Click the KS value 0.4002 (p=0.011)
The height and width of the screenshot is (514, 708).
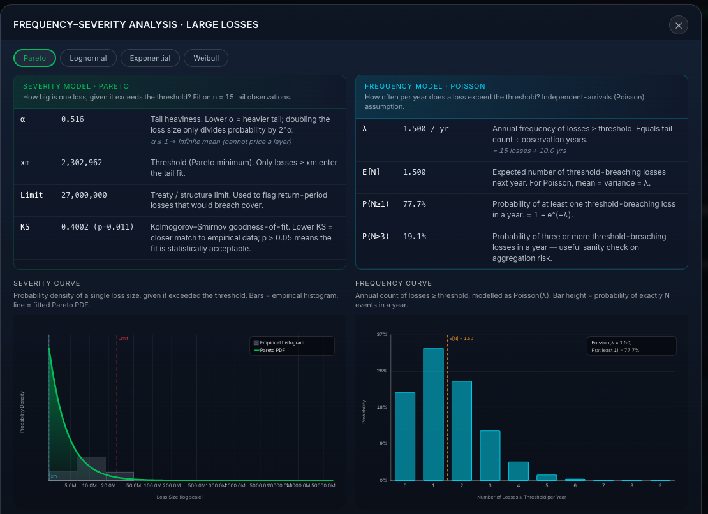pyautogui.click(x=98, y=227)
